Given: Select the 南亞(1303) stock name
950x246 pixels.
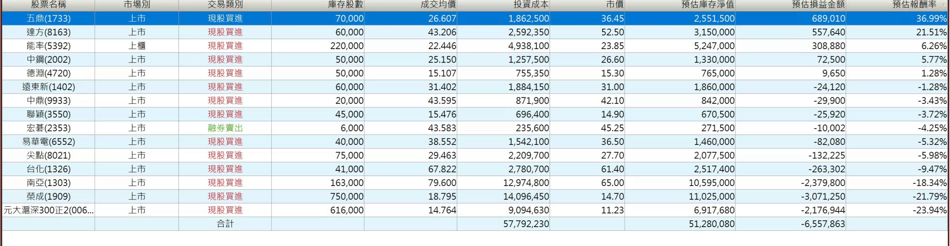Looking at the screenshot, I should pos(48,183).
